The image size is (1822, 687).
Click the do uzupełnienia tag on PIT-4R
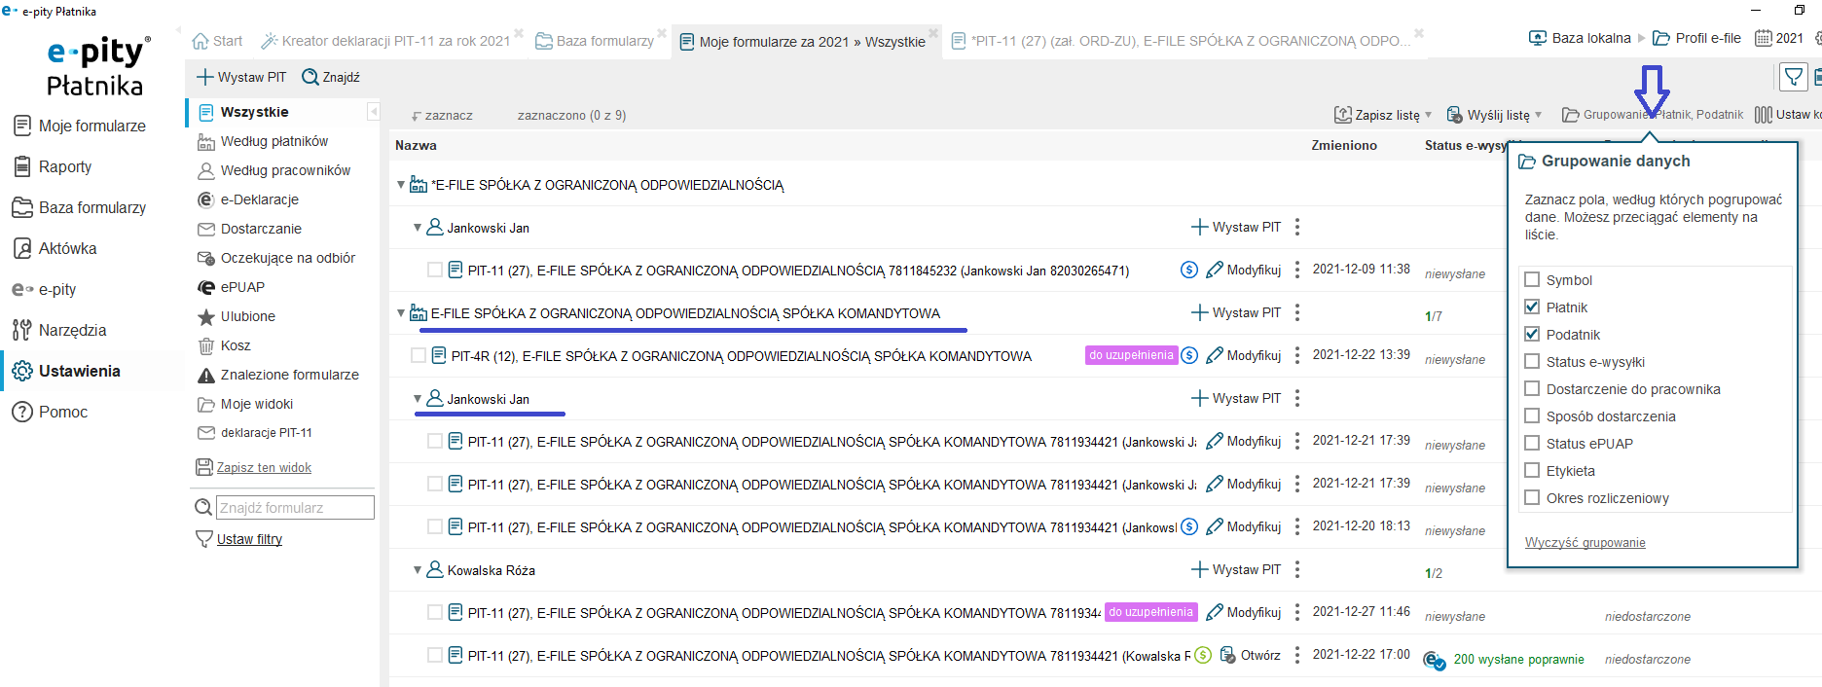(x=1131, y=355)
